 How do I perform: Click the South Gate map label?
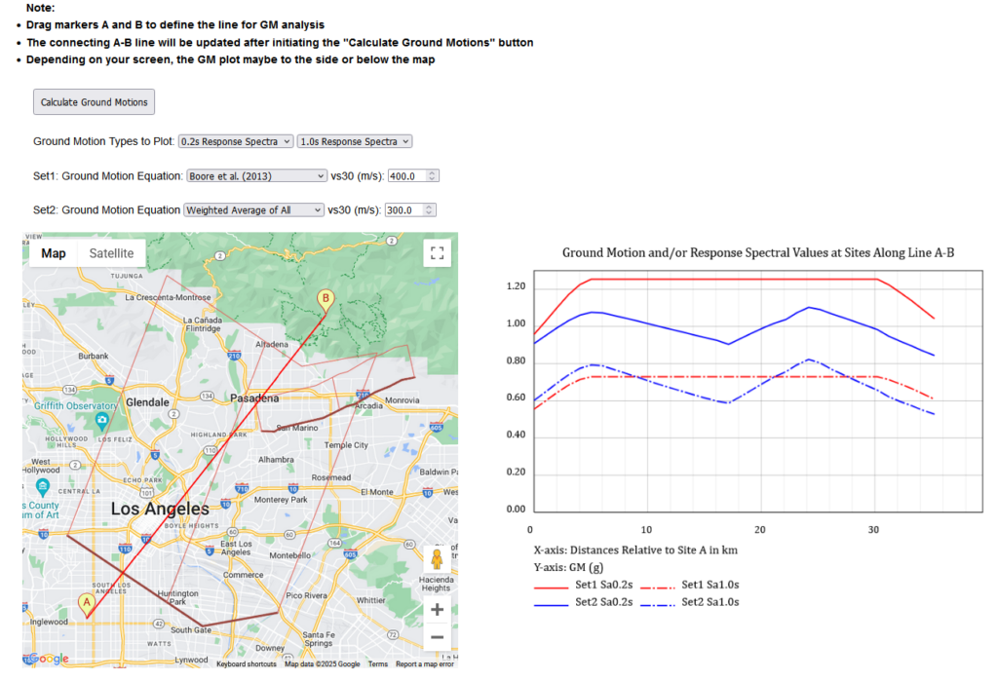[x=191, y=629]
